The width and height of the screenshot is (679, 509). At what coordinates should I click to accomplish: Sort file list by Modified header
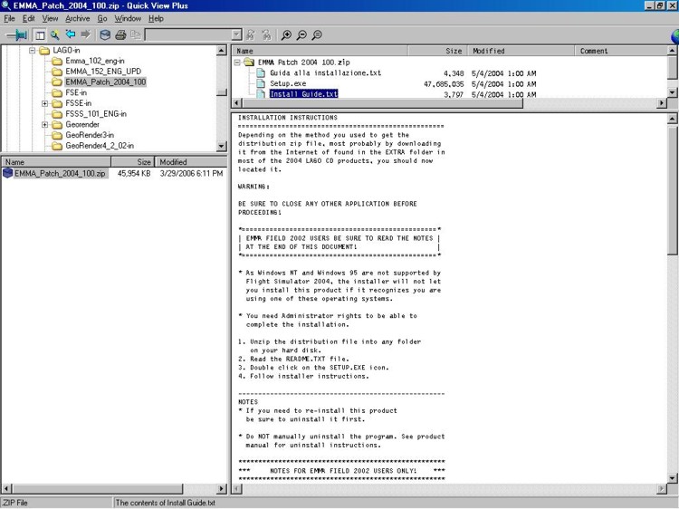click(190, 162)
